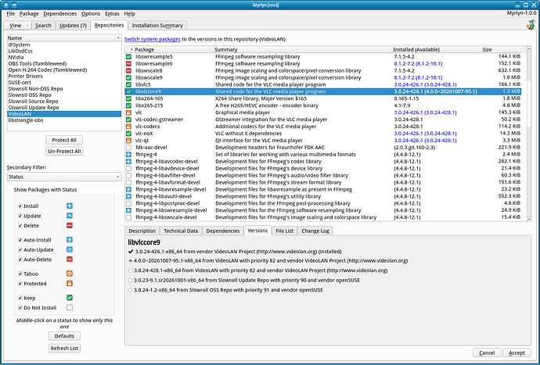The height and width of the screenshot is (365, 540).
Task: Click the status icon for libswscale9
Action: (128, 77)
